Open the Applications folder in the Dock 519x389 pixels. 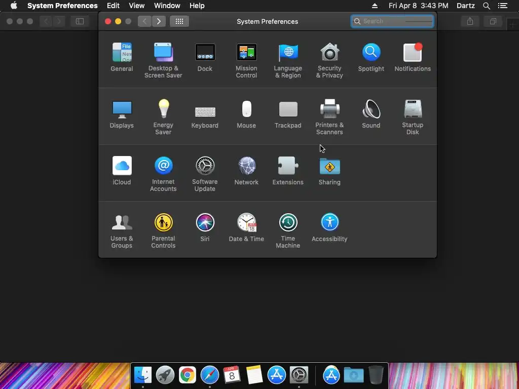[331, 375]
